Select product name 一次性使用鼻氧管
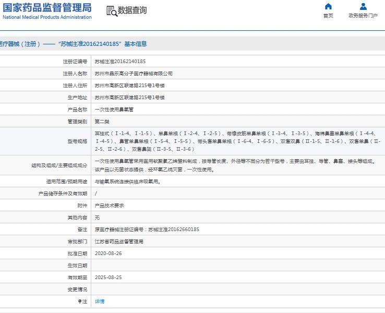The height and width of the screenshot is (313, 385). pos(114,110)
